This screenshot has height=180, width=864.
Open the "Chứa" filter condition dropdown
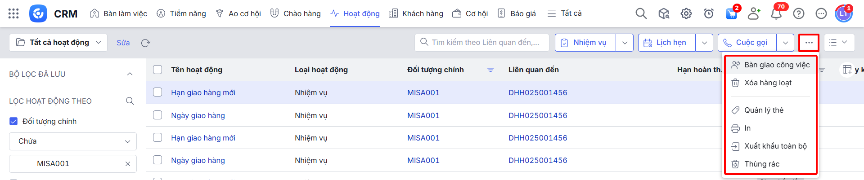pos(73,141)
